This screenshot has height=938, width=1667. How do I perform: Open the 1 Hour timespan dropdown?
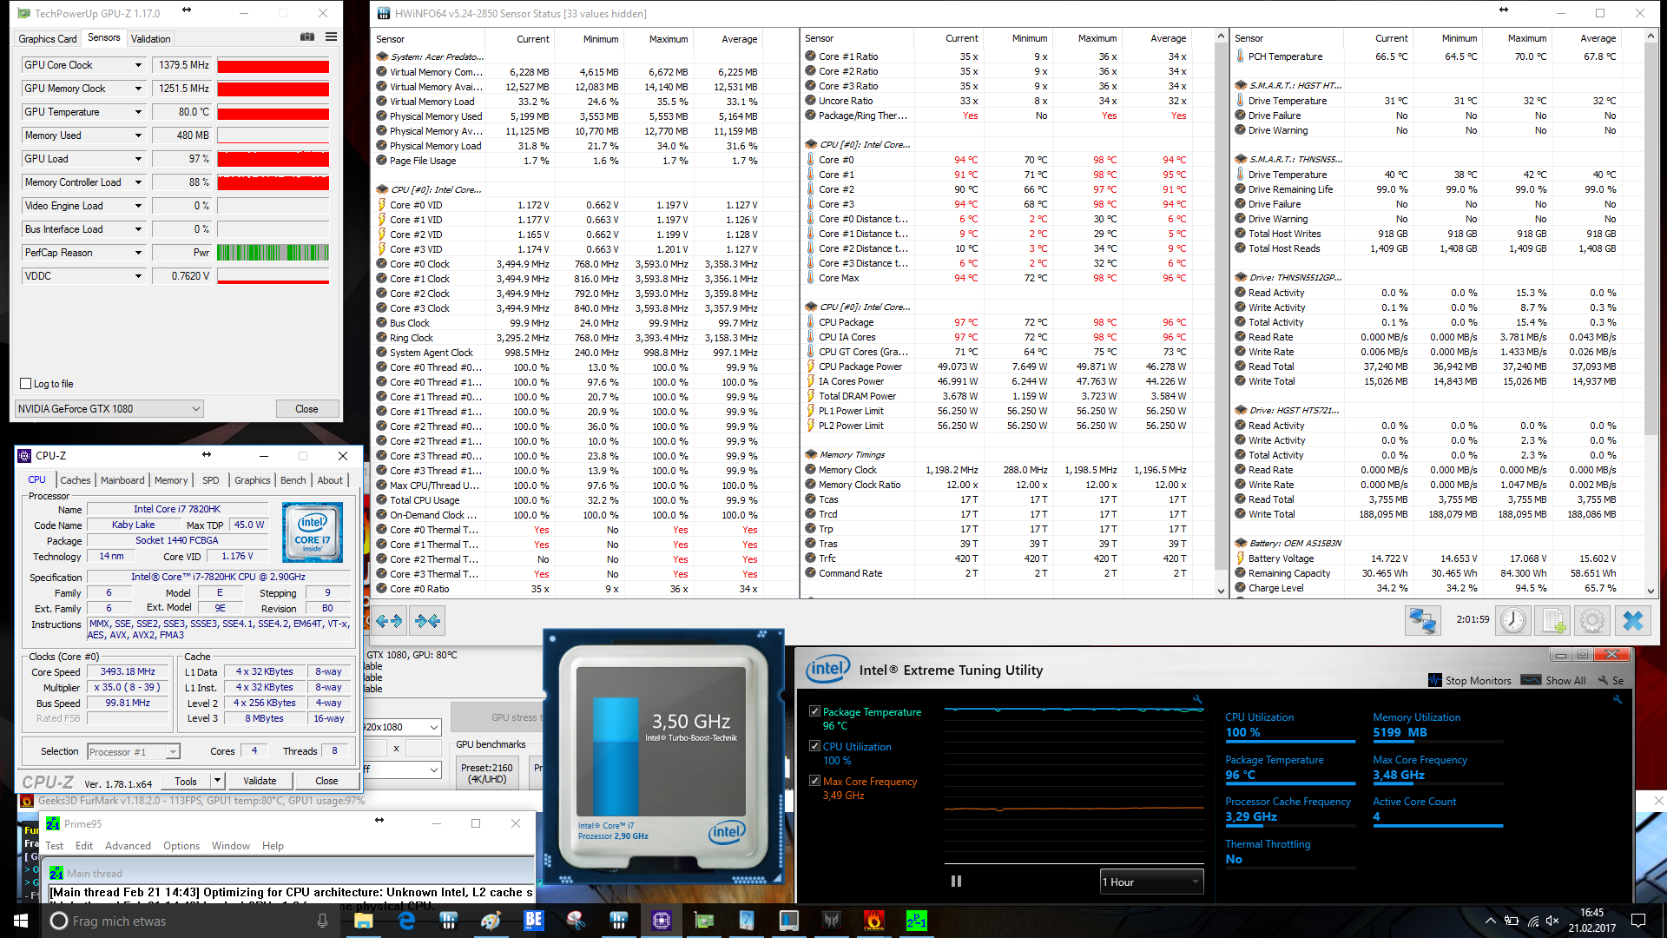1150,882
